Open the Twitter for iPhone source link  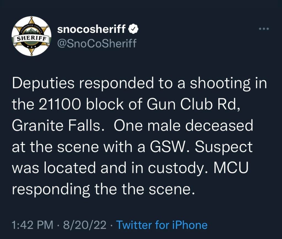(x=162, y=225)
